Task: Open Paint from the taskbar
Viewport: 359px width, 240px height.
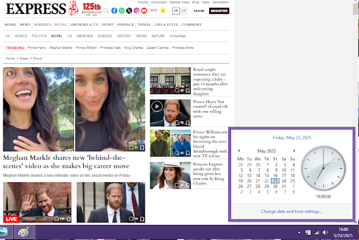Action: pos(24,232)
